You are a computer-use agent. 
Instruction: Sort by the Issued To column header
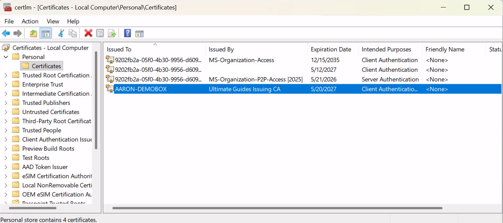tap(155, 49)
